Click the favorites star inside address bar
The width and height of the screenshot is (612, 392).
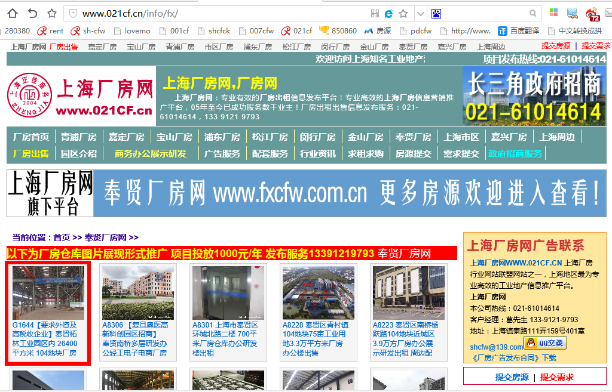403,14
